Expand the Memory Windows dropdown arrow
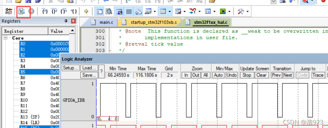The image size is (328, 128). click(169, 12)
